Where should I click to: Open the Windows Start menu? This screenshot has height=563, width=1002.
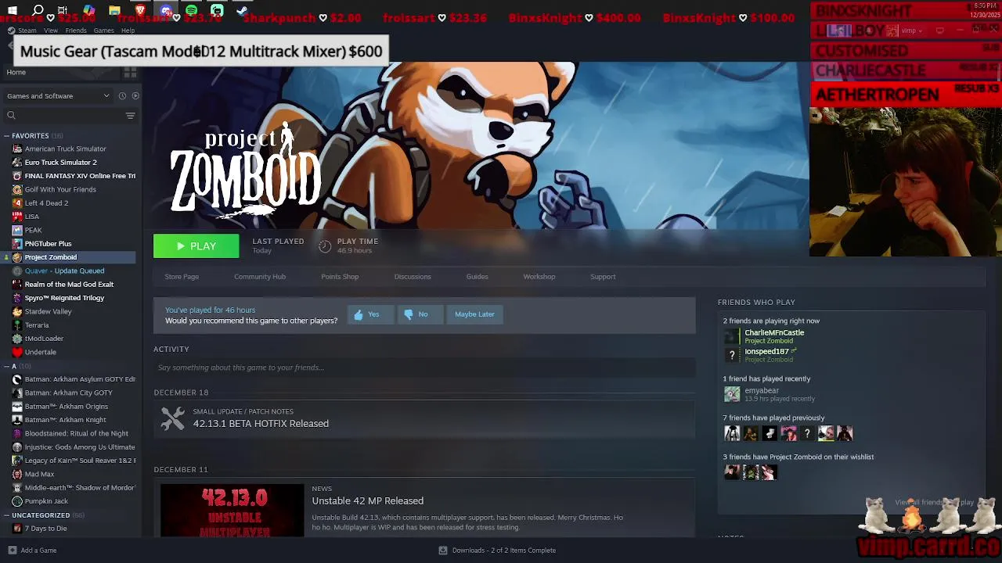pyautogui.click(x=13, y=10)
